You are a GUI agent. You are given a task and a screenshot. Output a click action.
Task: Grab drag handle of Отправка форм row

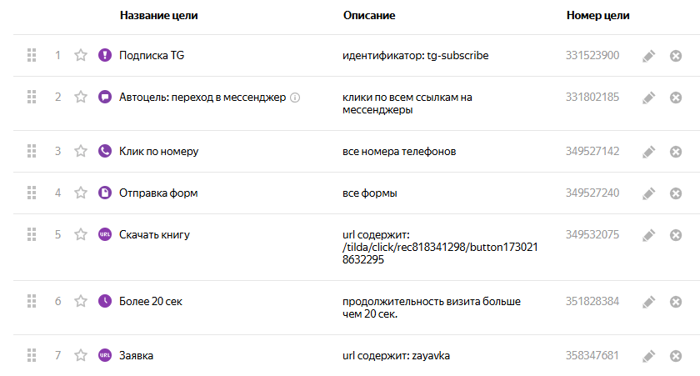point(32,193)
